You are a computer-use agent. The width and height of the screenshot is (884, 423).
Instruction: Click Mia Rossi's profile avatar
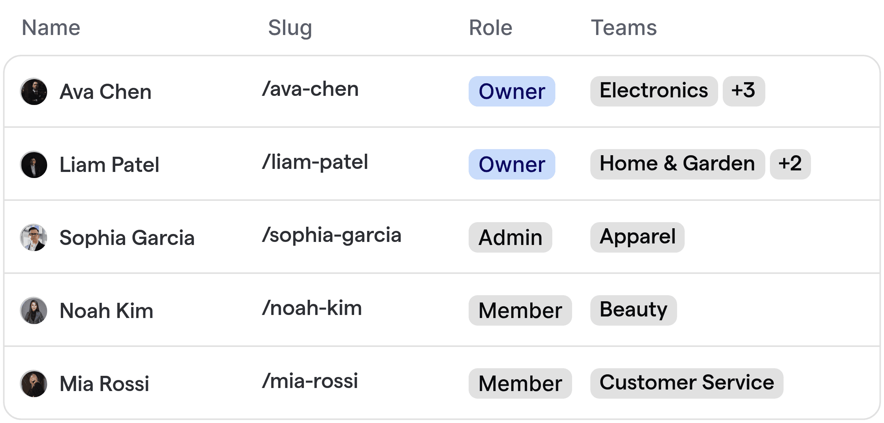(34, 383)
